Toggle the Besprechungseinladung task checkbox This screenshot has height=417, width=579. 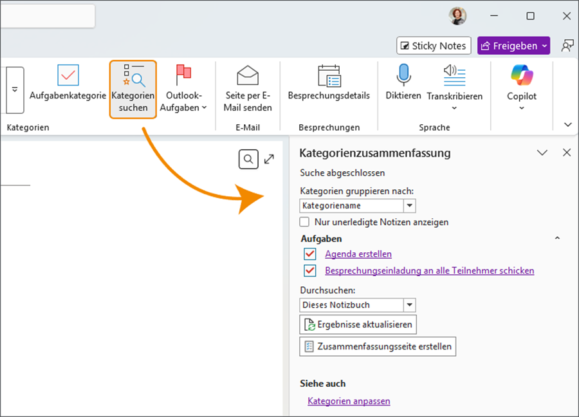click(x=311, y=271)
